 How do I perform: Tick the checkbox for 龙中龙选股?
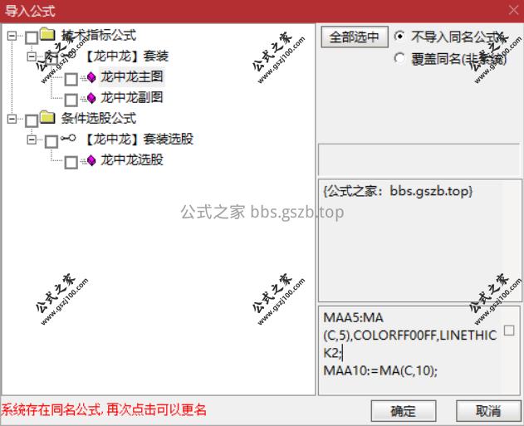[x=71, y=162]
